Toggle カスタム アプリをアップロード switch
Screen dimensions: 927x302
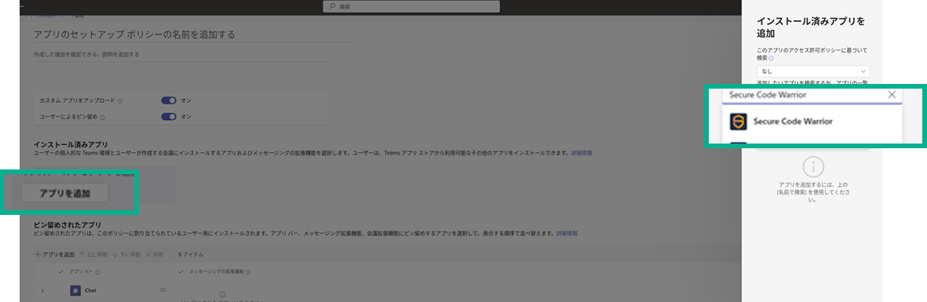(x=169, y=100)
